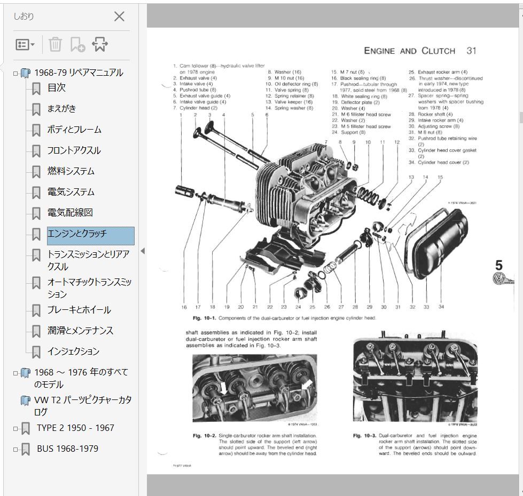Image resolution: width=523 pixels, height=496 pixels.
Task: Click the book icon beside 1968-79 リペアマニュアル
Action: (26, 73)
